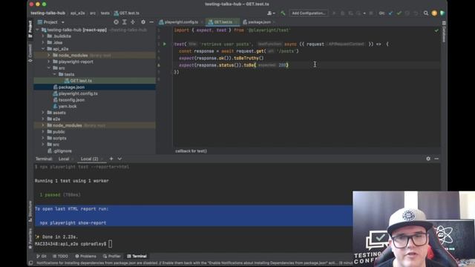Open the terminal tabs chevron dropdown

click(119, 159)
